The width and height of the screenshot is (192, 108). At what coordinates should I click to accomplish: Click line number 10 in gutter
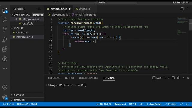(51, 41)
